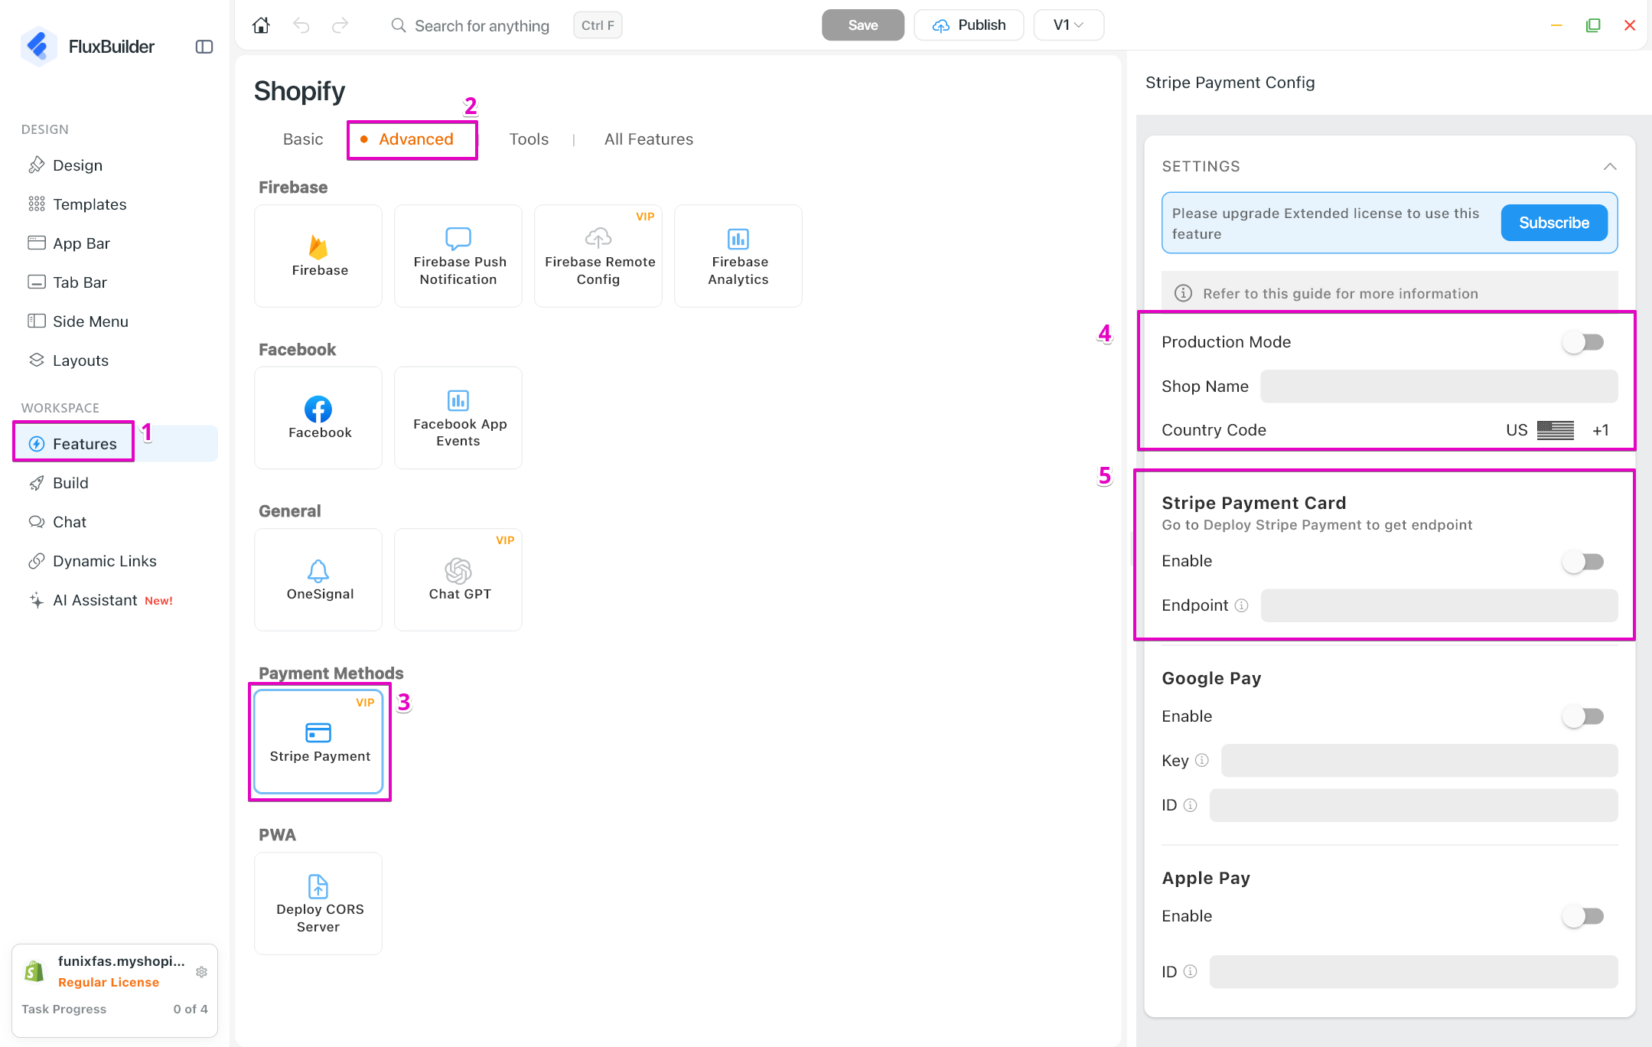Click the Task Progress 0 of 4 indicator
The height and width of the screenshot is (1047, 1652).
115,1009
